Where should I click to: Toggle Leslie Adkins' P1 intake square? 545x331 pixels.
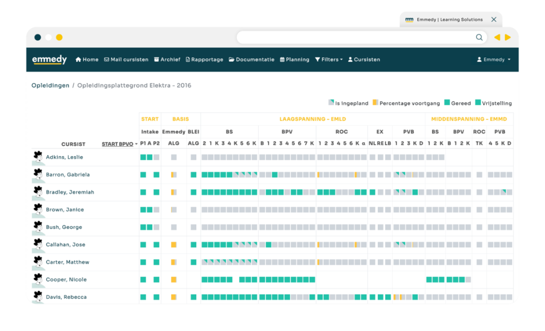tap(143, 157)
